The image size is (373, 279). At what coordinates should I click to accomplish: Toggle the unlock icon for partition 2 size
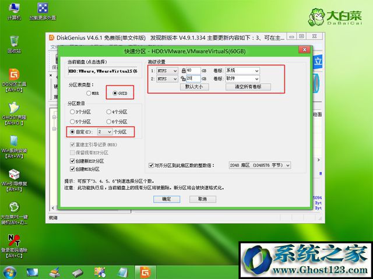[x=183, y=79]
